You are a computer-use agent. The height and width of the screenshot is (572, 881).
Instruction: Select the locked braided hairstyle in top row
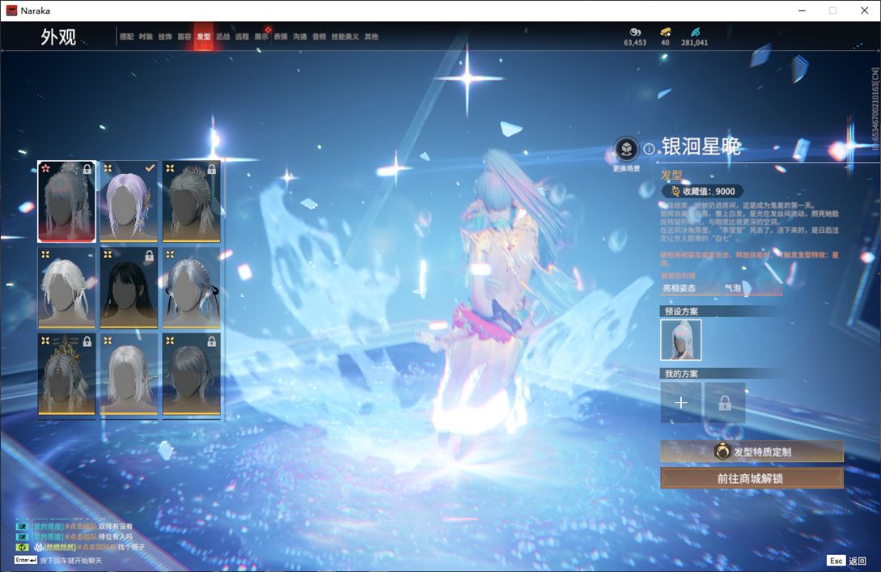coord(191,201)
